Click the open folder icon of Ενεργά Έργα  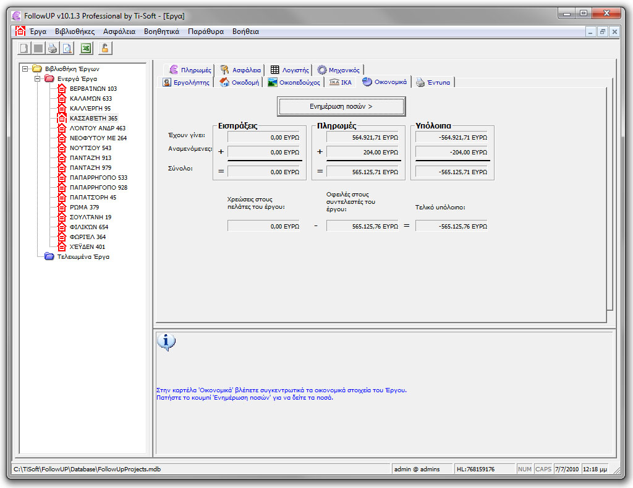(49, 78)
